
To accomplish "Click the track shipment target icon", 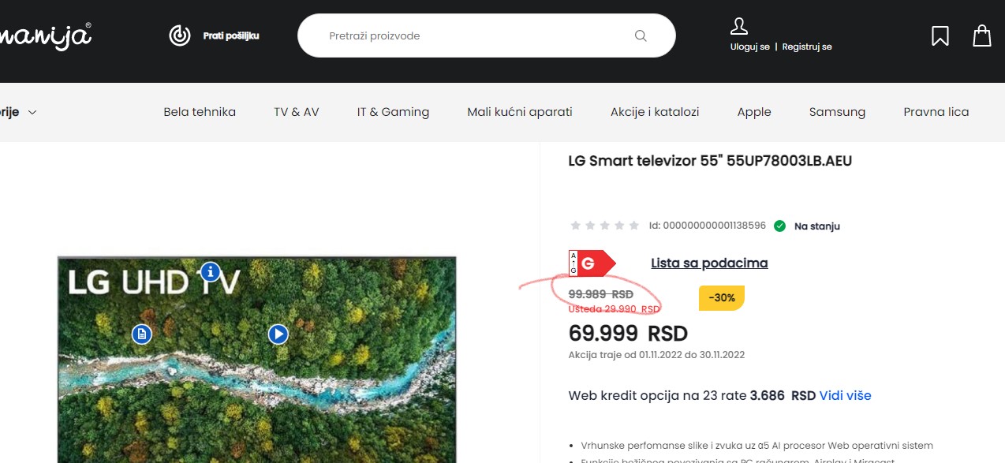I will pos(180,35).
